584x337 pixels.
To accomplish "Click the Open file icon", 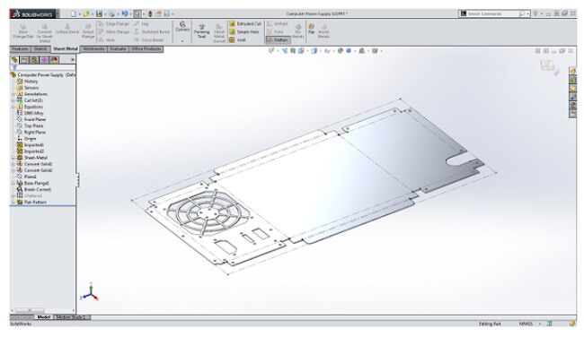I will (x=86, y=13).
